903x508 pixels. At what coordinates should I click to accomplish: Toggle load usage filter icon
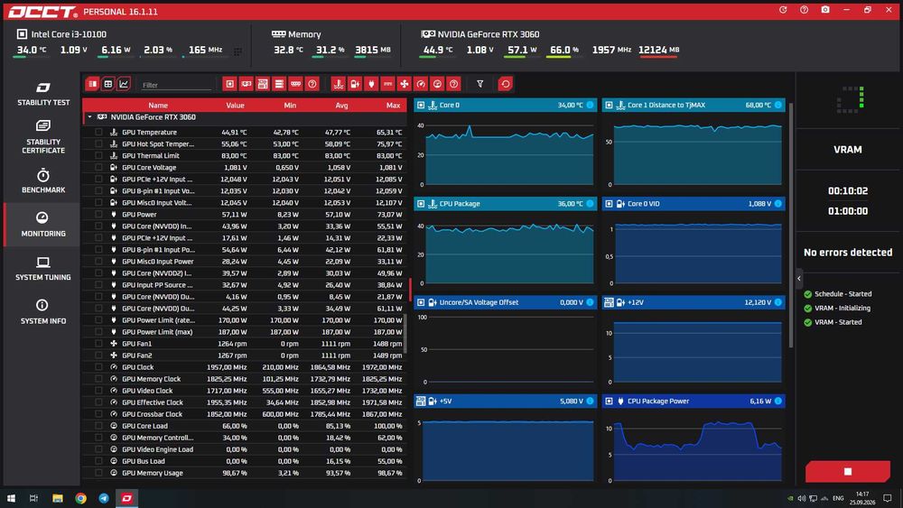coord(437,84)
